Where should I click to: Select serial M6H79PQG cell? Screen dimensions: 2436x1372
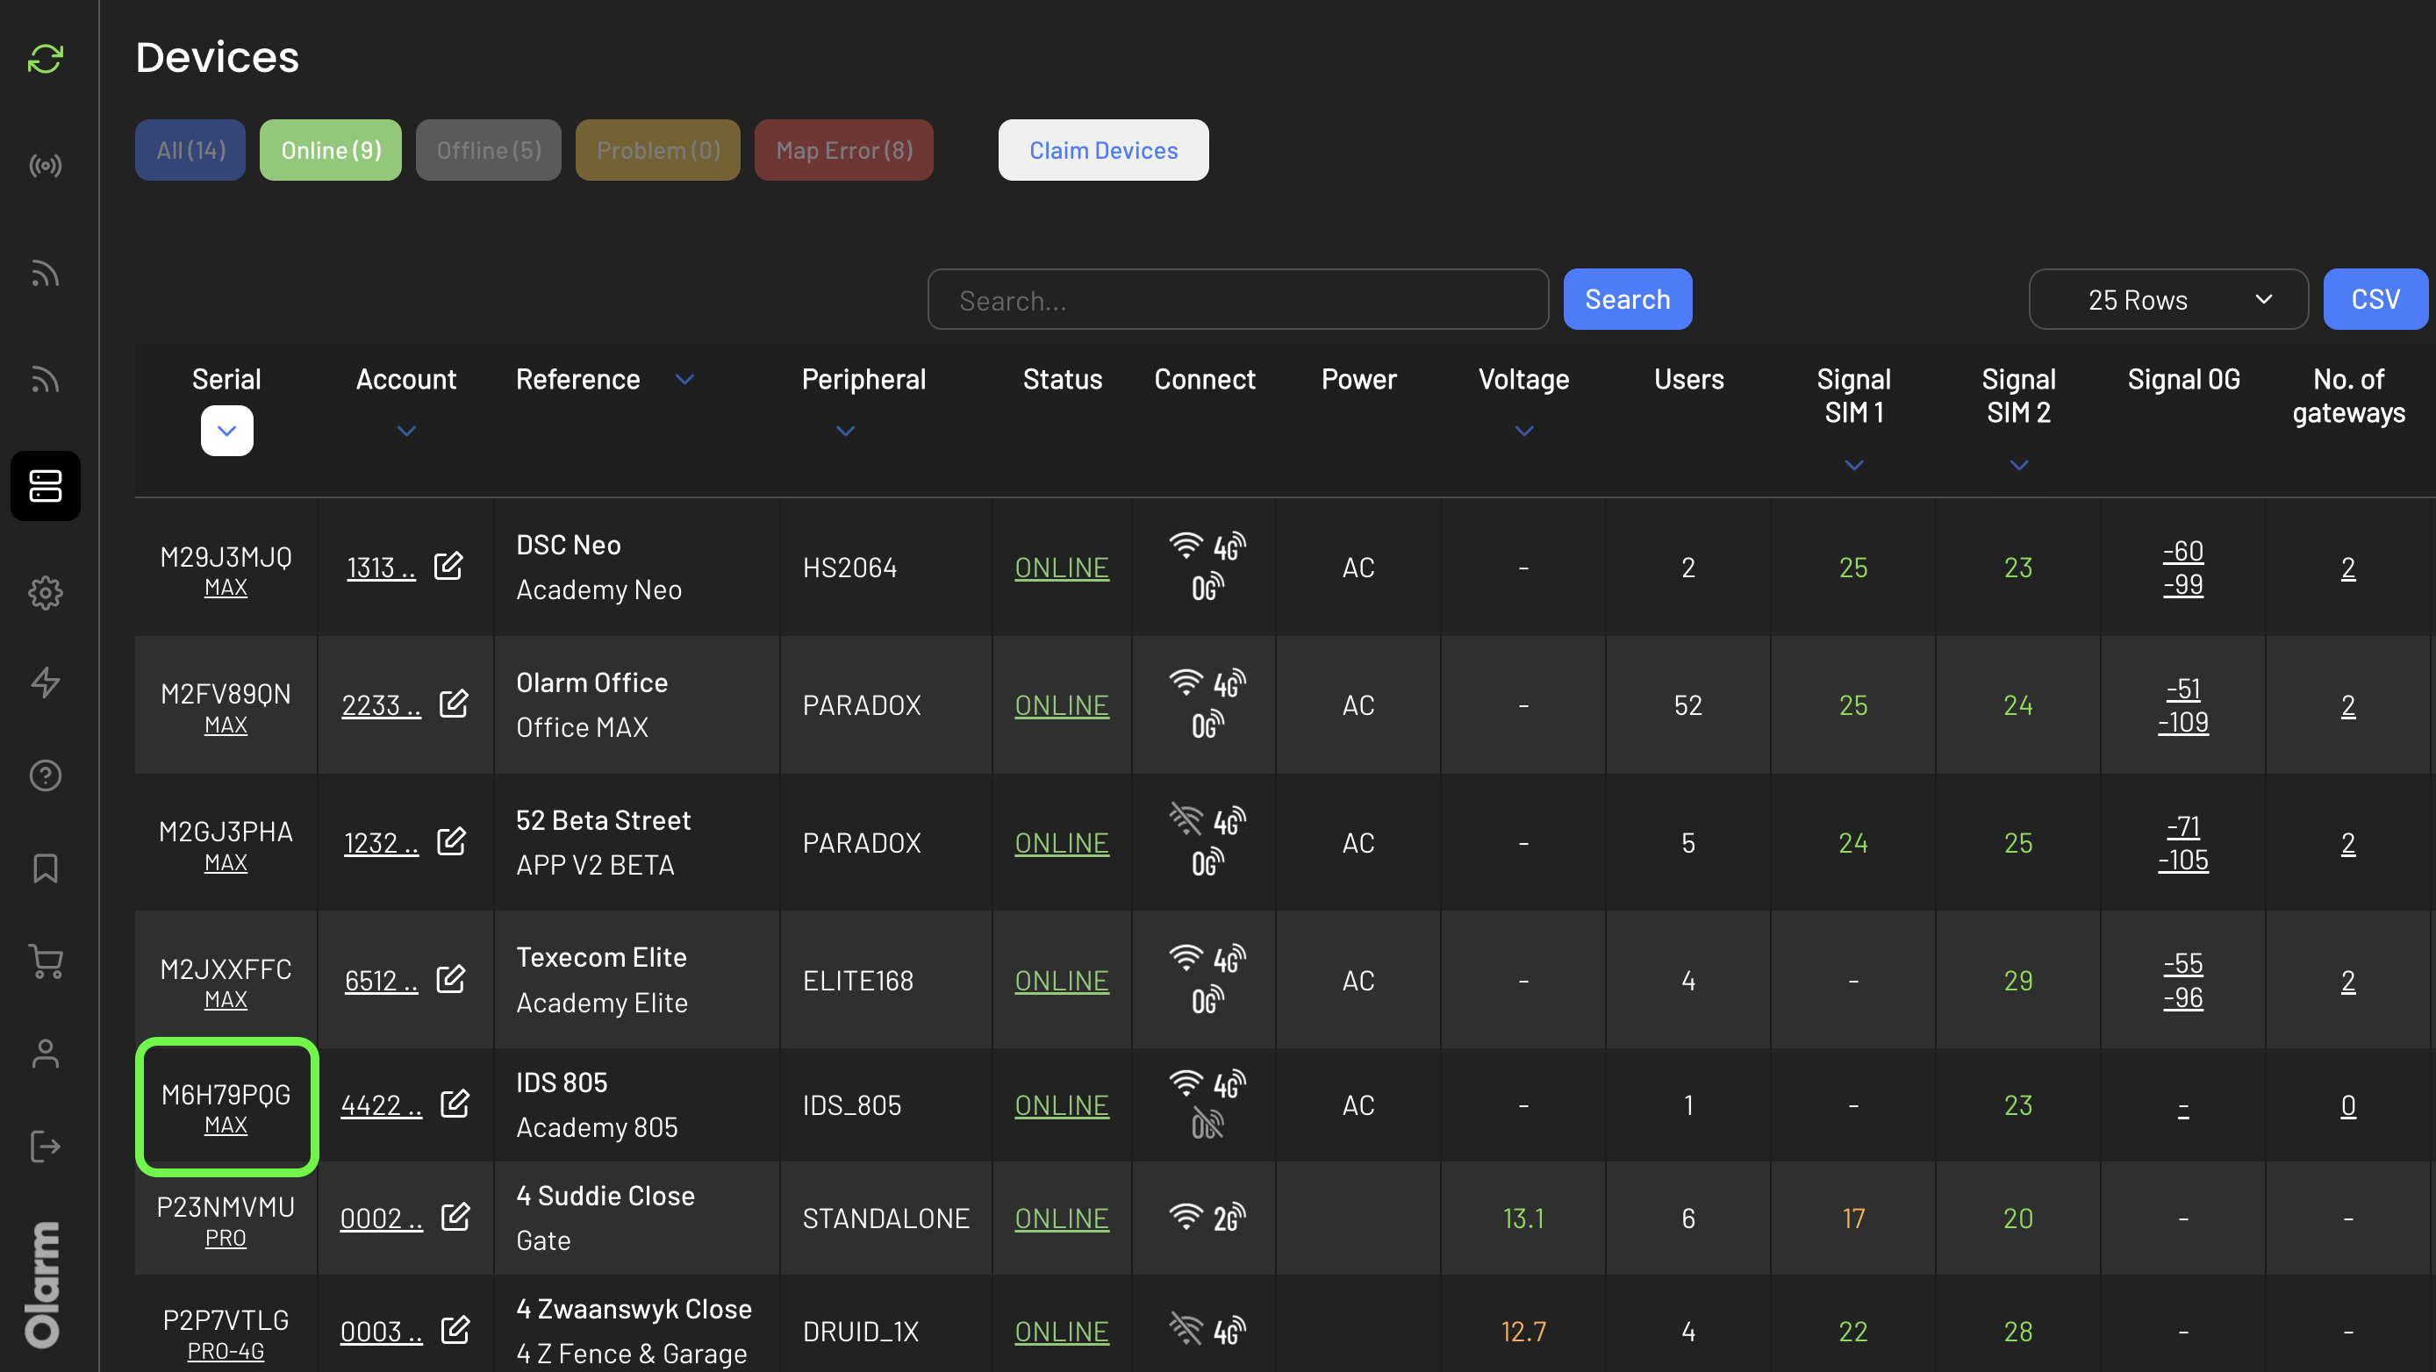point(227,1107)
